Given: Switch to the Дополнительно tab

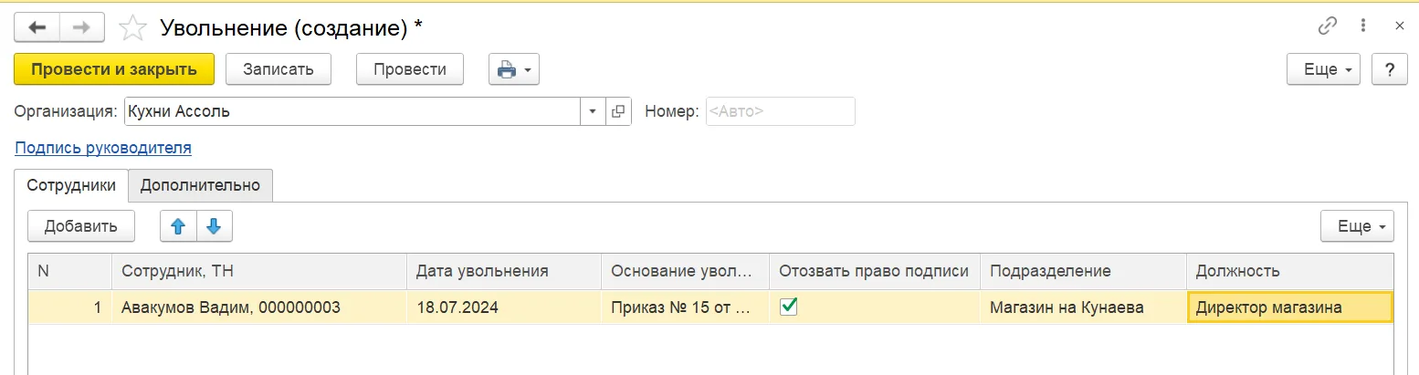Looking at the screenshot, I should [200, 185].
